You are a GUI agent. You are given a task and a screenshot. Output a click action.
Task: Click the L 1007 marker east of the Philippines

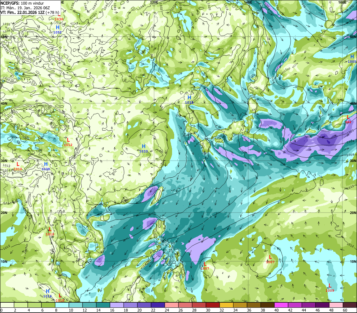205,266
